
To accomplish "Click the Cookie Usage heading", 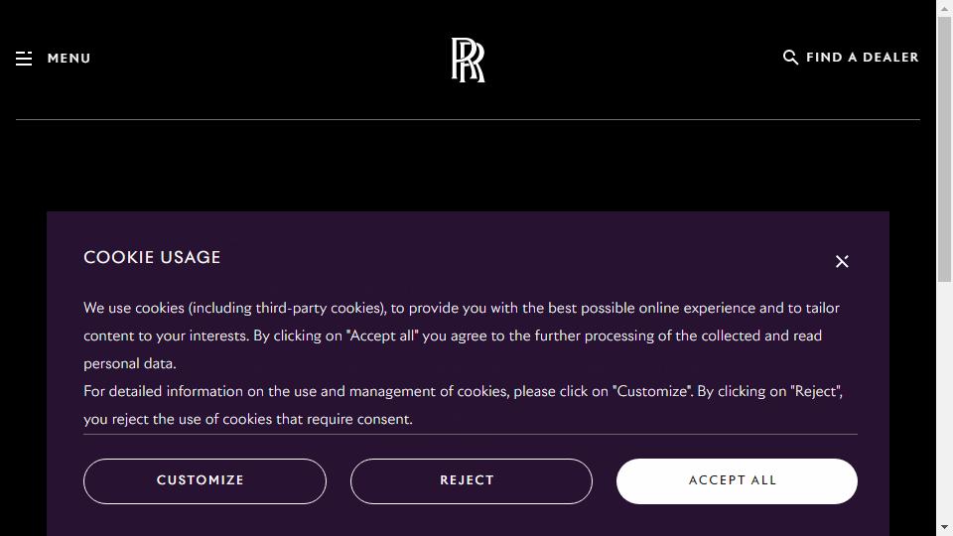I will click(x=152, y=257).
